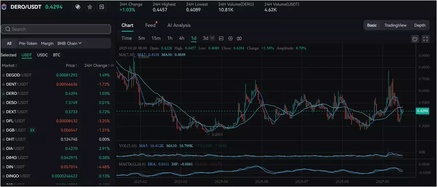
Task: Sort the list by Price column
Action: coord(71,65)
